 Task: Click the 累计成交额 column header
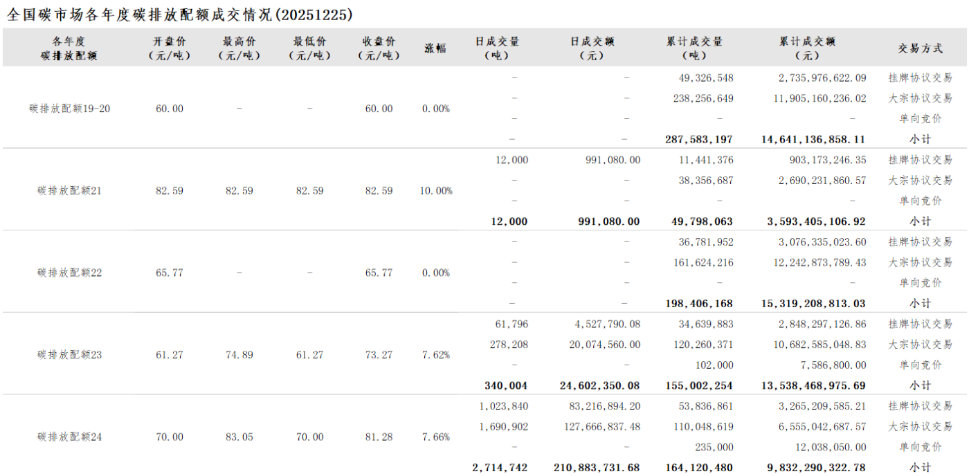(807, 48)
